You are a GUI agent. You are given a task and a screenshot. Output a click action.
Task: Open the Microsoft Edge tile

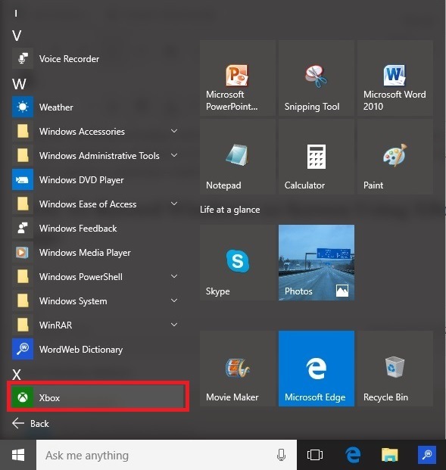(316, 369)
